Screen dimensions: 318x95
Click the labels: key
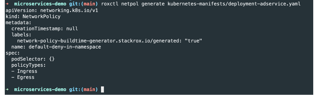pyautogui.click(x=21, y=35)
